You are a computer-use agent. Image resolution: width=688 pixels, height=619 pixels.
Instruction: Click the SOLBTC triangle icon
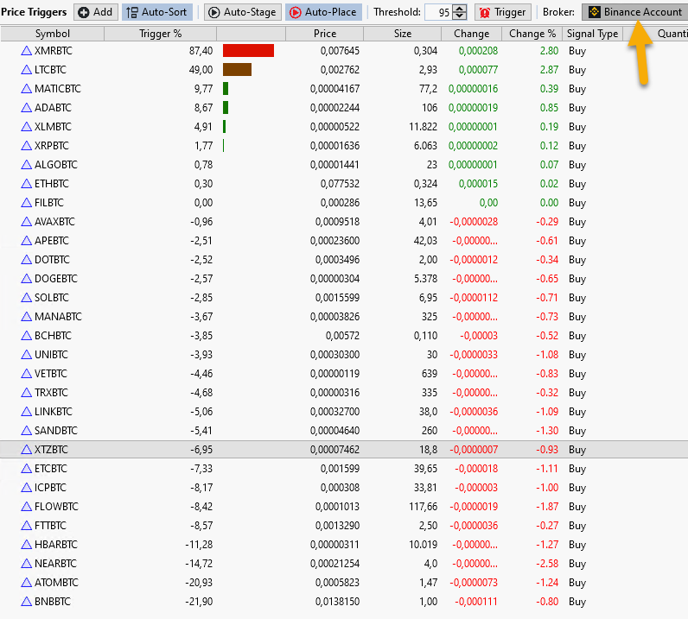(x=26, y=298)
